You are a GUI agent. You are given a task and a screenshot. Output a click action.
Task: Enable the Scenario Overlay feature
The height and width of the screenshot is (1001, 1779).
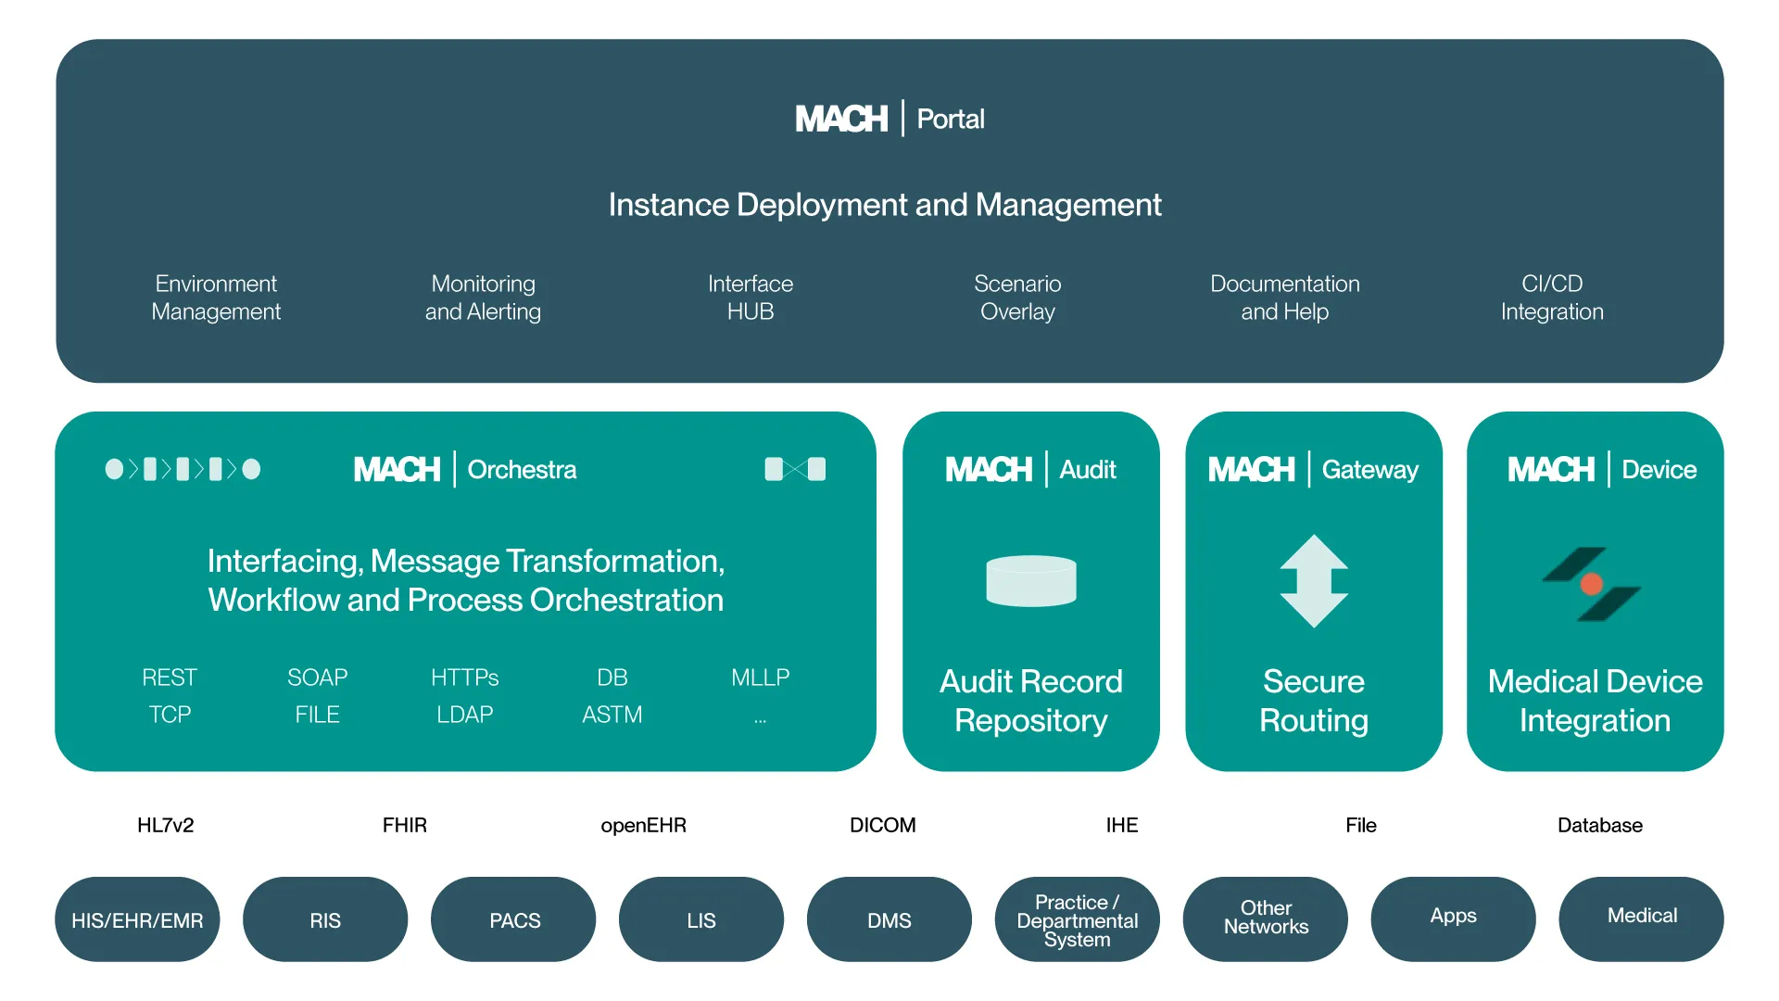(x=1017, y=297)
